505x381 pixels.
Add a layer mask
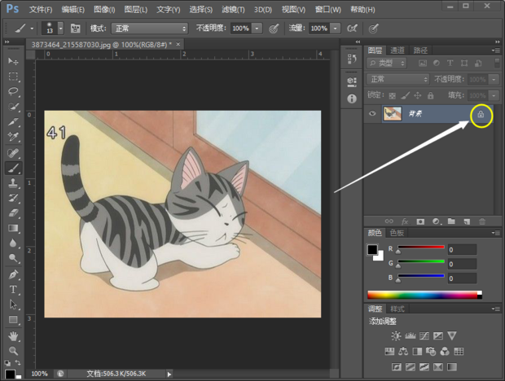(x=420, y=221)
